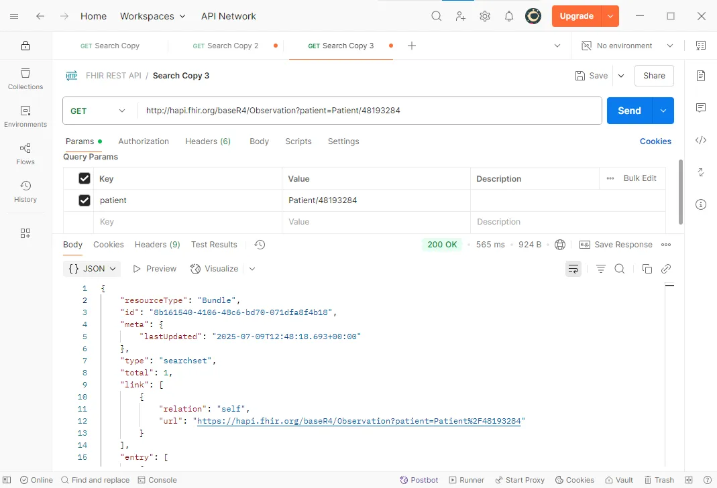Viewport: 717px width, 488px height.
Task: Open comments icon in right sidebar
Action: click(701, 108)
